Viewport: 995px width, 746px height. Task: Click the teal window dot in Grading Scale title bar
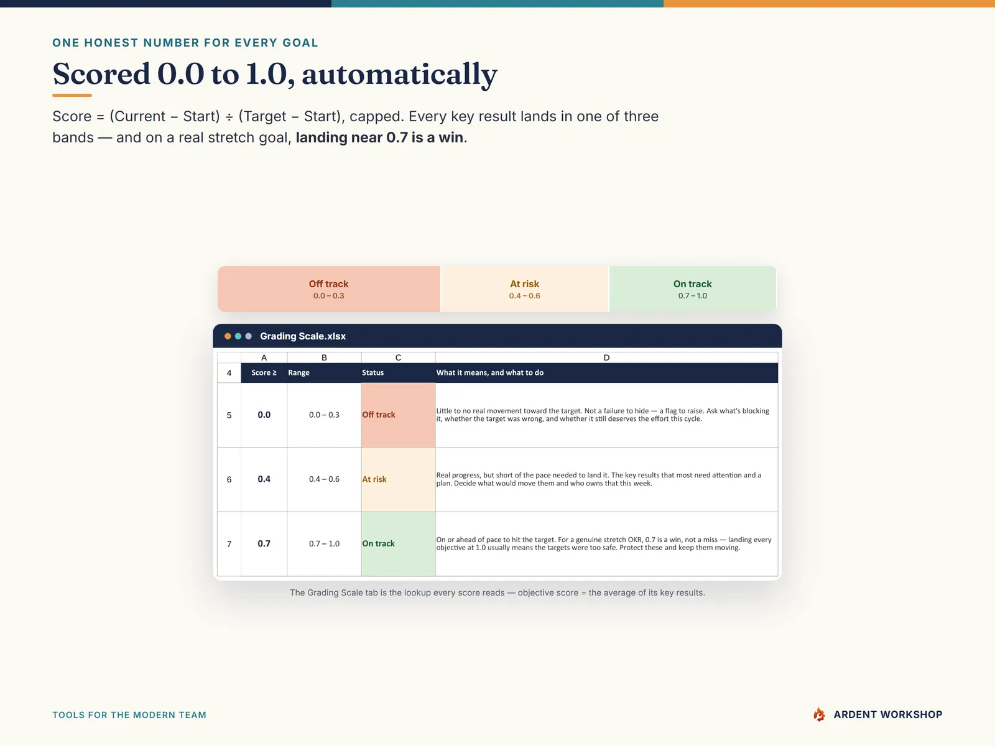pos(238,336)
